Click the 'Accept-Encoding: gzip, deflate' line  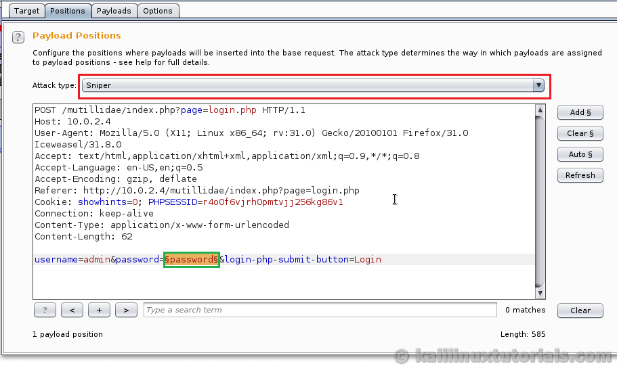116,179
